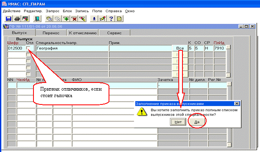This screenshot has width=260, height=152.
Task: Click the Рег.№ field in first row
Action: tap(218, 85)
